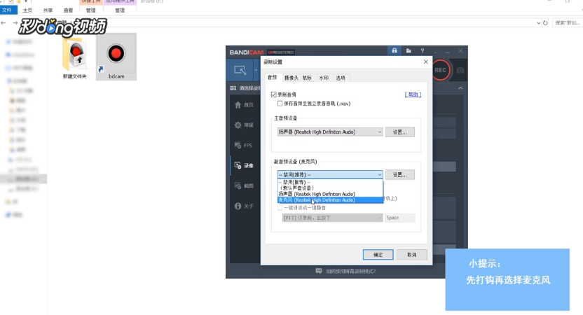Viewport: 583px width, 315px height.
Task: Click the Explorer refresh icon
Action: click(545, 22)
